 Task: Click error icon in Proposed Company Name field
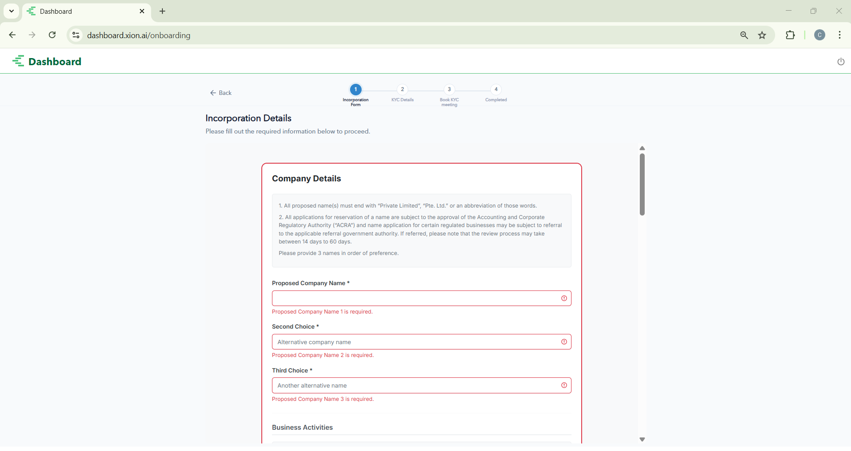click(564, 298)
